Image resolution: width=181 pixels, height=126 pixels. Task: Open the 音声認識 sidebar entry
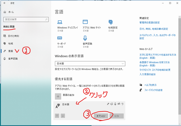point(13,59)
